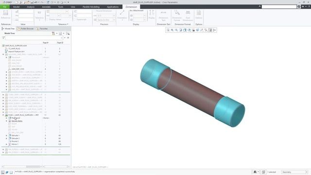
Task: Open the tree columns display dropdown
Action: click(x=61, y=34)
